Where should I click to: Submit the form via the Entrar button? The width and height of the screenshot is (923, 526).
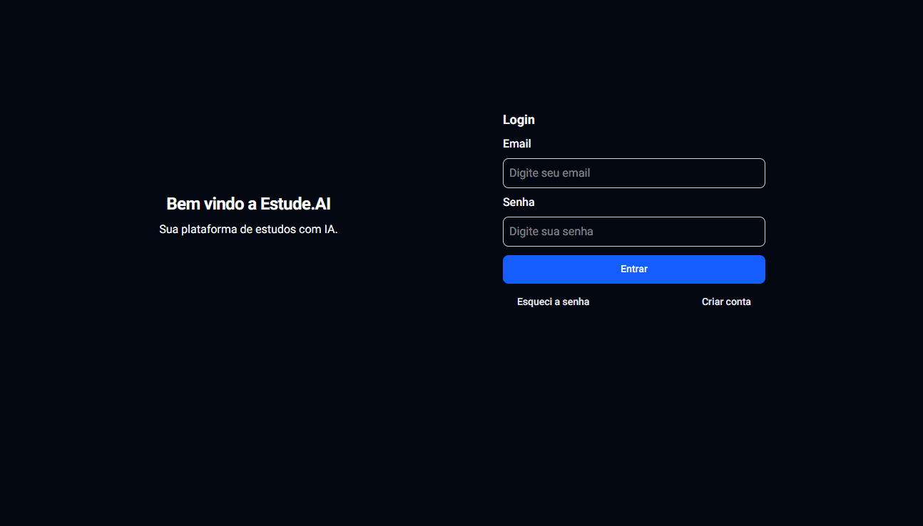tap(633, 269)
